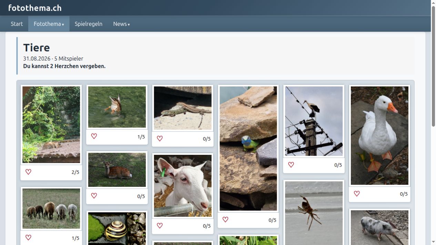View the stork on power pole picture

point(314,121)
